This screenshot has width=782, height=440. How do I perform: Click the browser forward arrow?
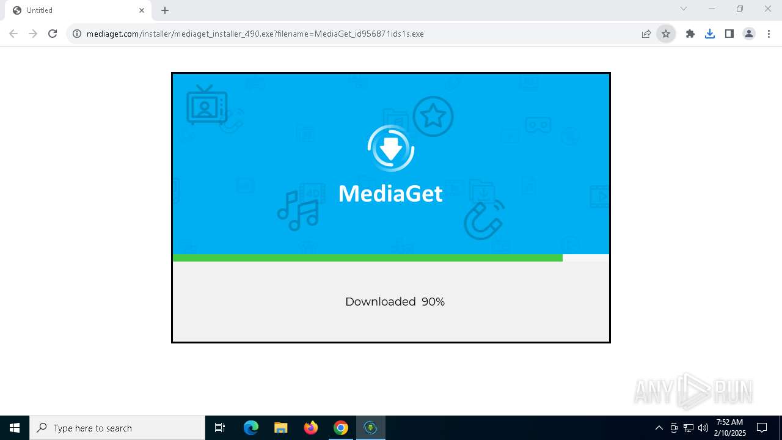click(x=33, y=34)
